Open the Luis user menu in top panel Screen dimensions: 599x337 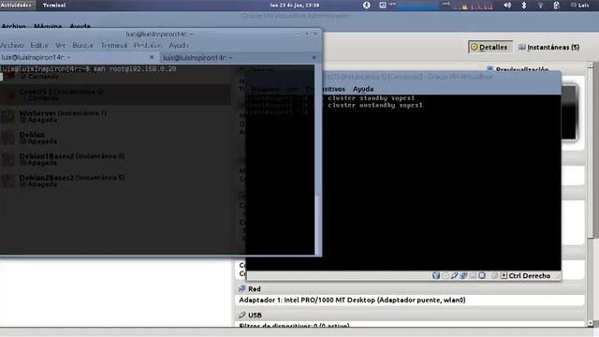[x=580, y=5]
